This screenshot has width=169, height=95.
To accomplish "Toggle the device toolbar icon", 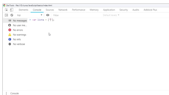I will (x=12, y=10).
